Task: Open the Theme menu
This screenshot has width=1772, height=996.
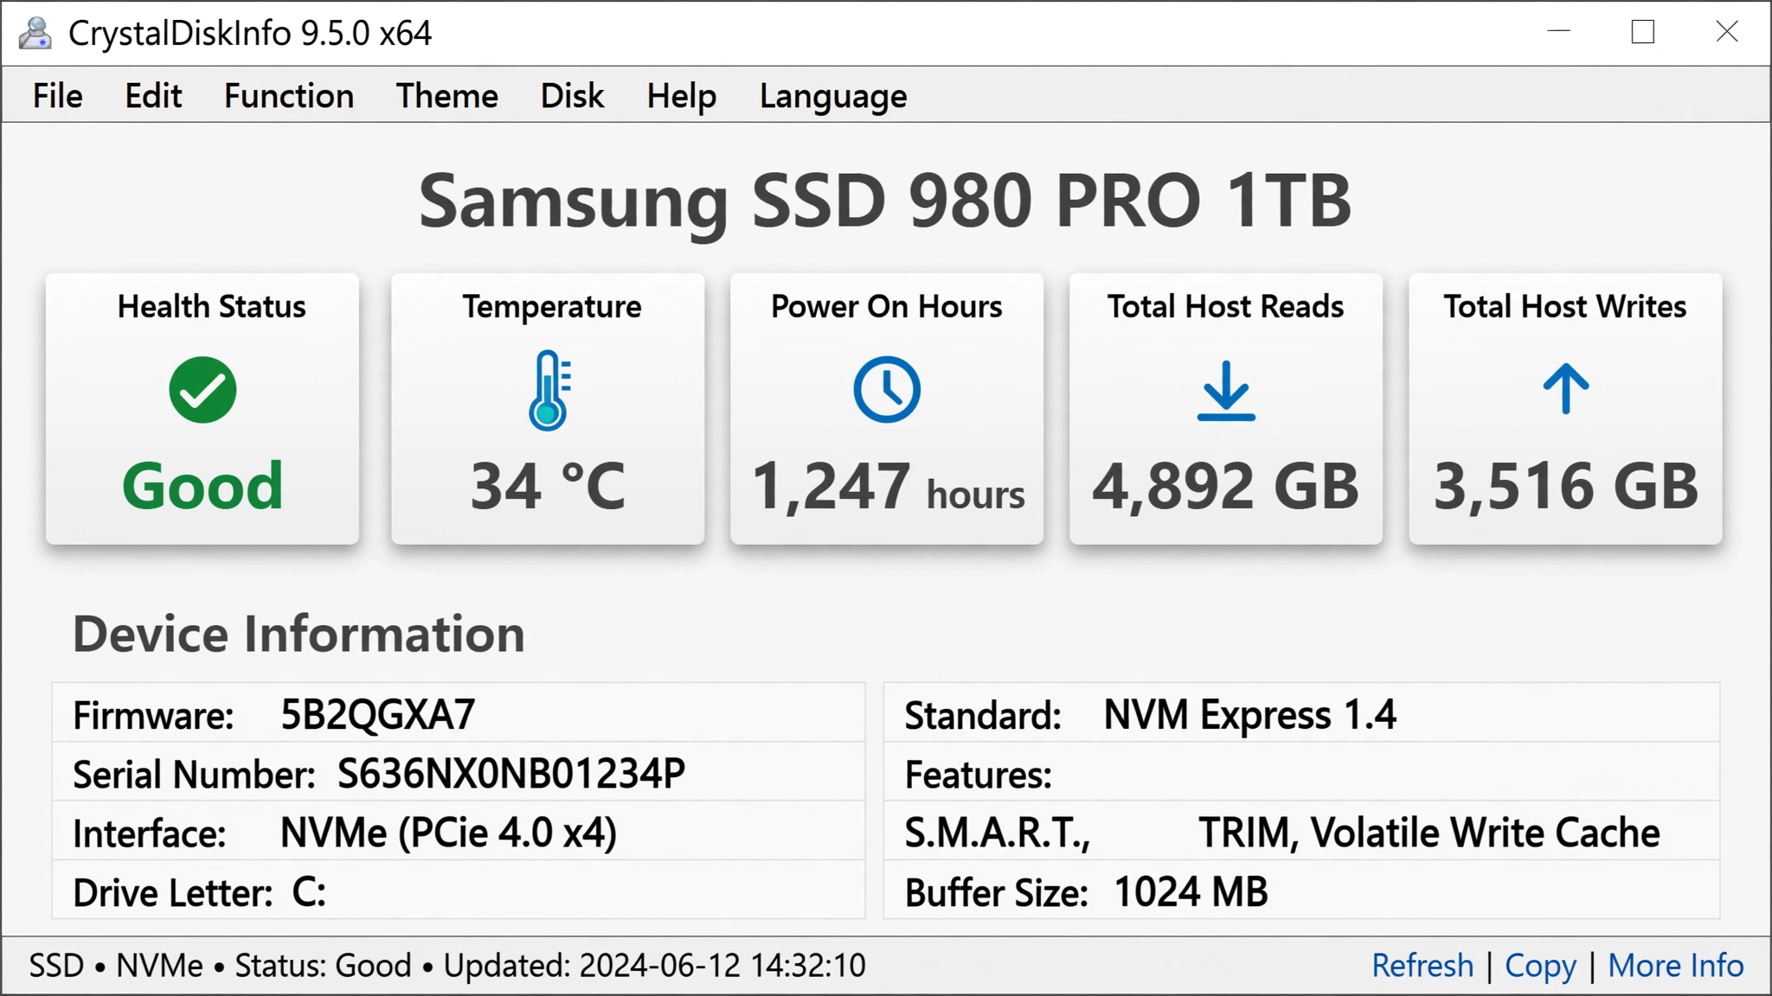Action: 447,95
